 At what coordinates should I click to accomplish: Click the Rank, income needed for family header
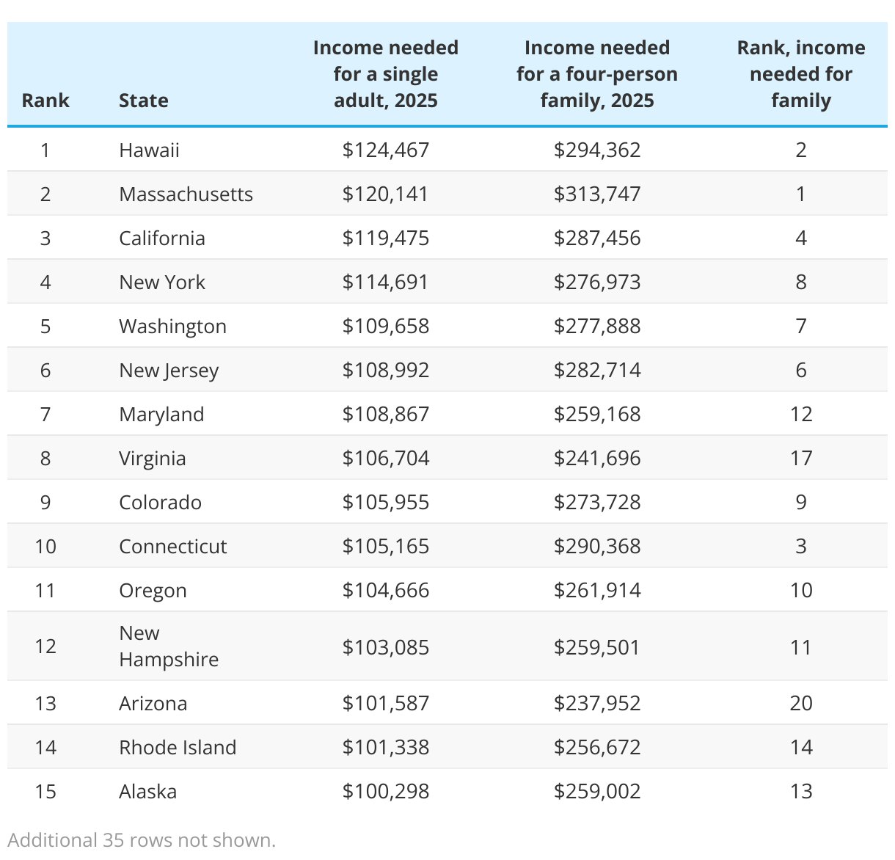[801, 74]
